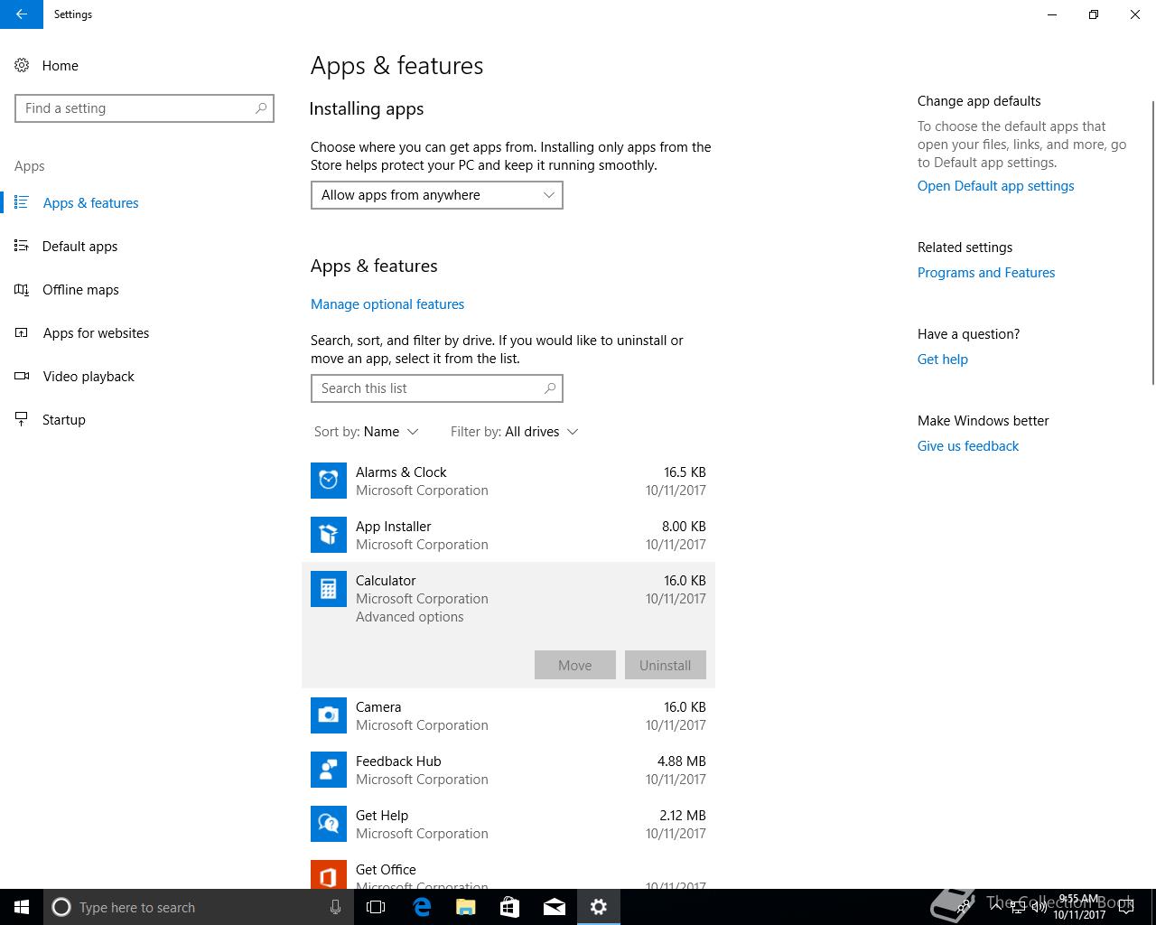Click the Home label in sidebar
Image resolution: width=1156 pixels, height=925 pixels.
pos(61,66)
